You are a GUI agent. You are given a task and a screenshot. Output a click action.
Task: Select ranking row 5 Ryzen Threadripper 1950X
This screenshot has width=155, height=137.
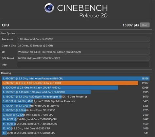coord(76,97)
